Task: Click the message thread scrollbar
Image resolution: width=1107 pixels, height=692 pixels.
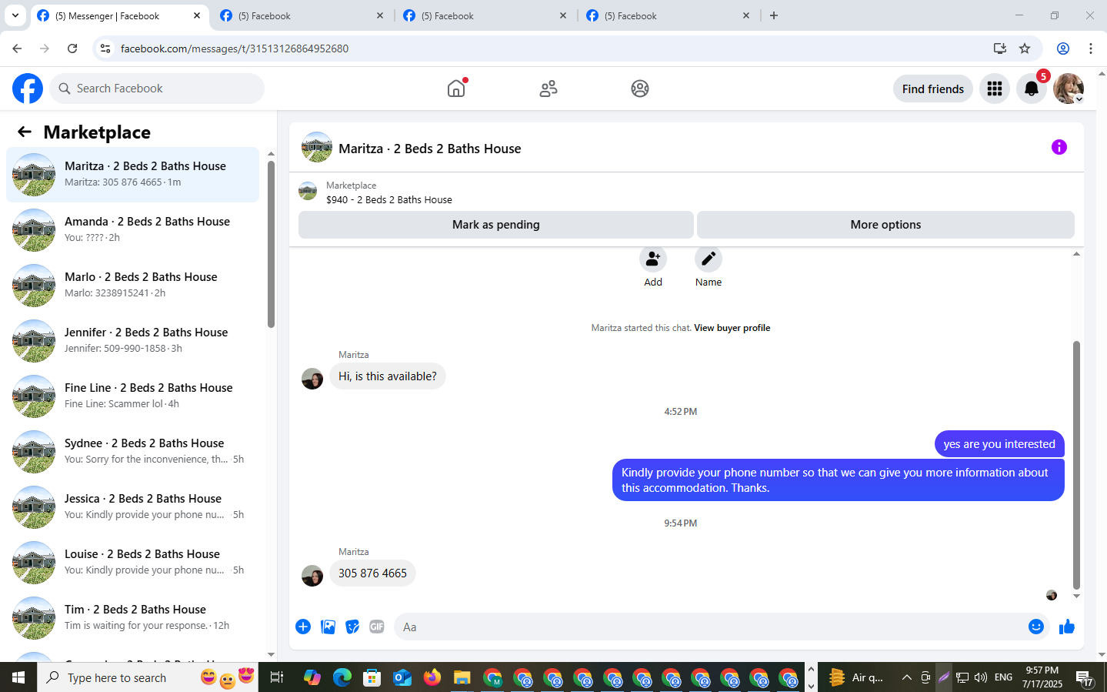Action: pyautogui.click(x=1076, y=465)
